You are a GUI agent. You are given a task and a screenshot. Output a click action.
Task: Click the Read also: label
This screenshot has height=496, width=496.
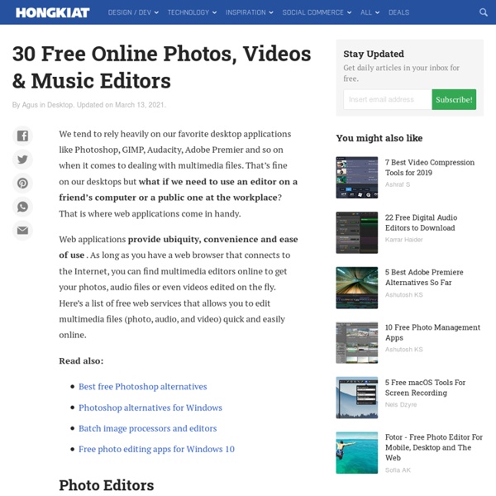[x=81, y=361]
